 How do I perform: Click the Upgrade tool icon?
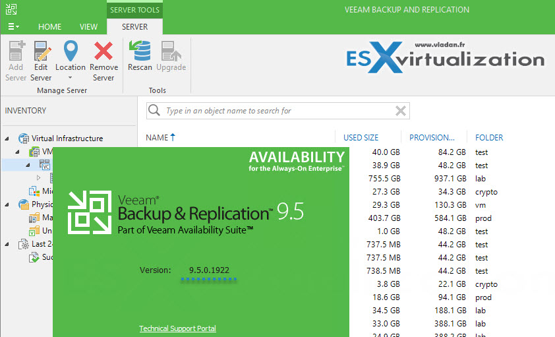coord(171,51)
